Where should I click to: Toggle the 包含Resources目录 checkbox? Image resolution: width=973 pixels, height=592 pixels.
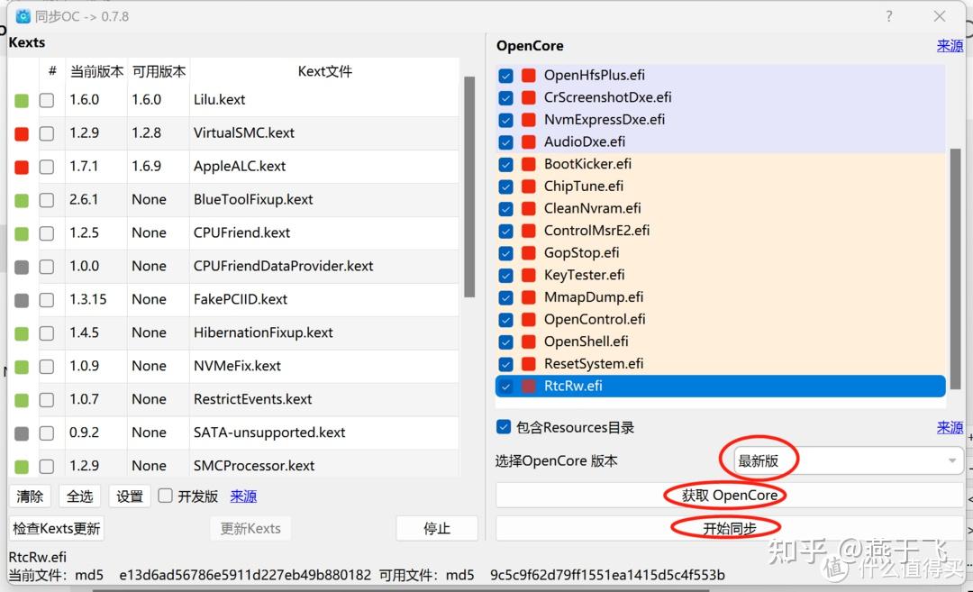[x=504, y=427]
